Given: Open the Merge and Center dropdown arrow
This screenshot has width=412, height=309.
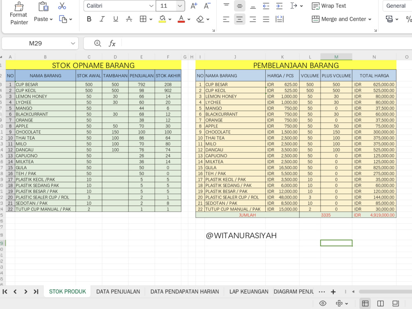Looking at the screenshot, I should (x=370, y=19).
